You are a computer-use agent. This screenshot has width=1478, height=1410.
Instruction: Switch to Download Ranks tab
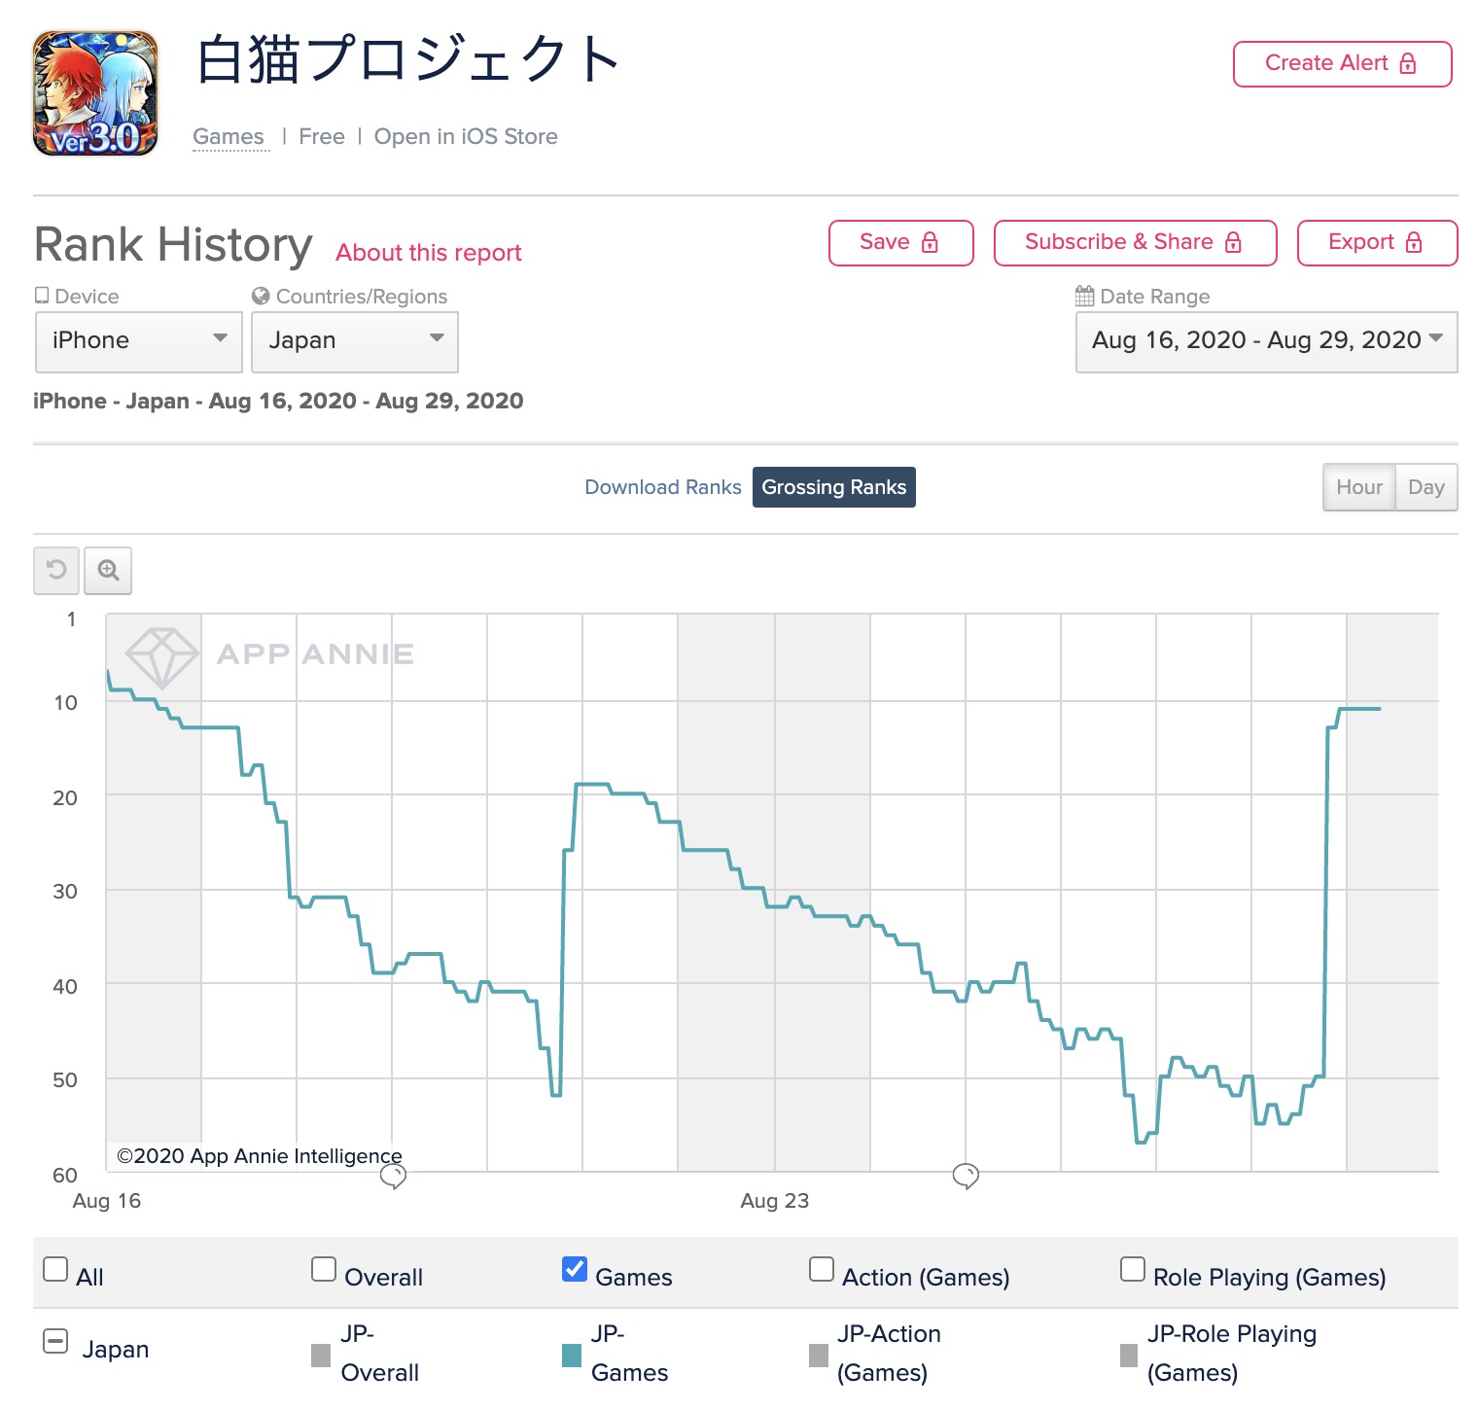663,487
